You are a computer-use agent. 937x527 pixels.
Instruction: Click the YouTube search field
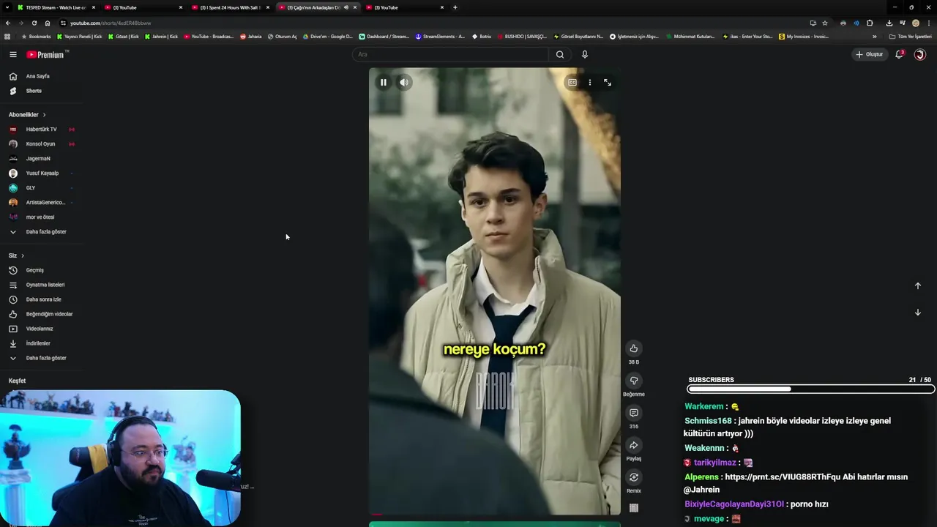(x=450, y=54)
